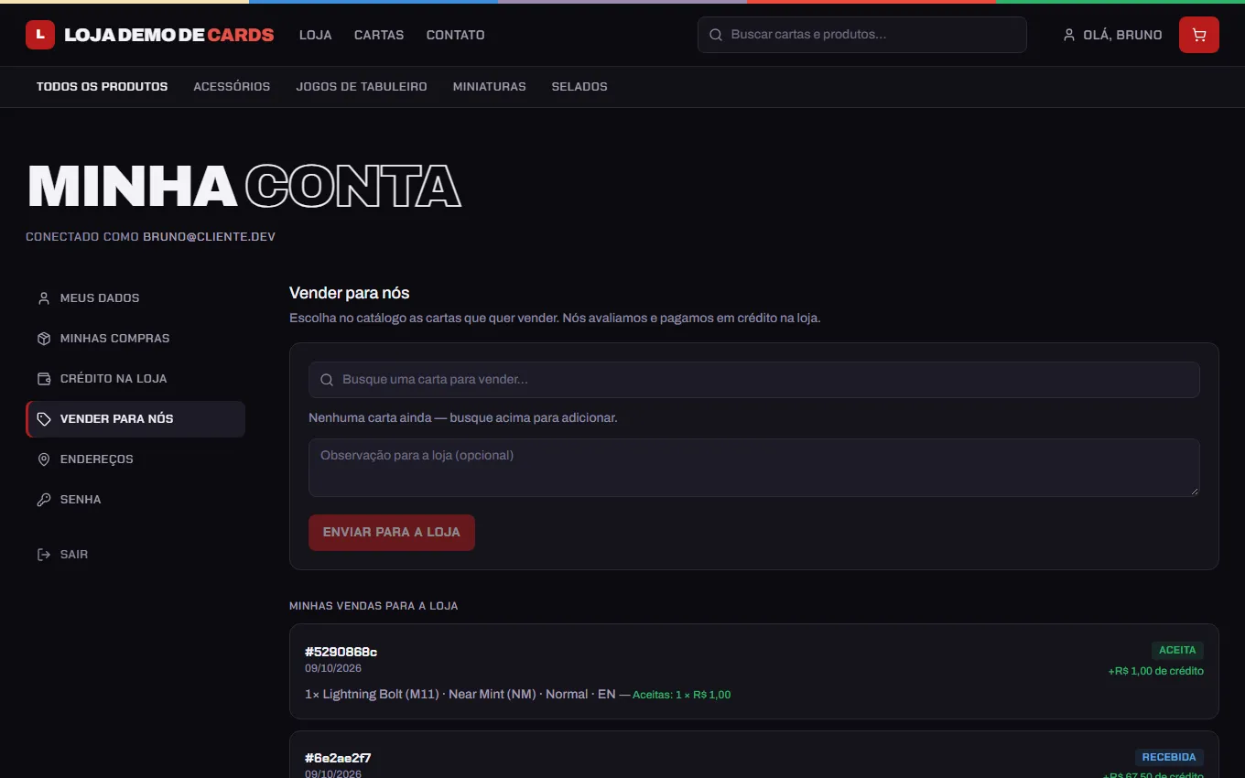
Task: Open sale entry #5290868c card
Action: tap(754, 672)
